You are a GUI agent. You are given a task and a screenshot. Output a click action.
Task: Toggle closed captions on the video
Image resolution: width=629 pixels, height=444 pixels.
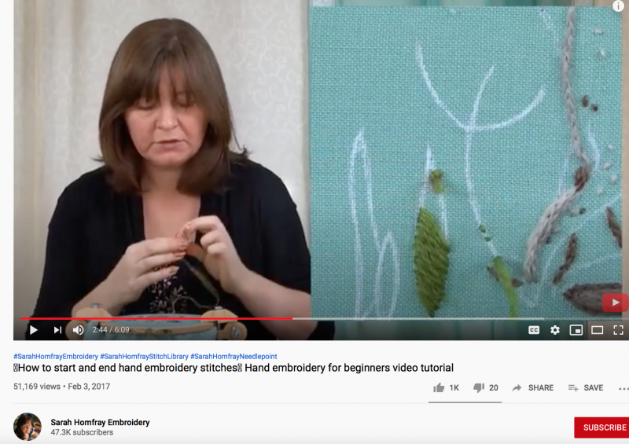(x=534, y=330)
